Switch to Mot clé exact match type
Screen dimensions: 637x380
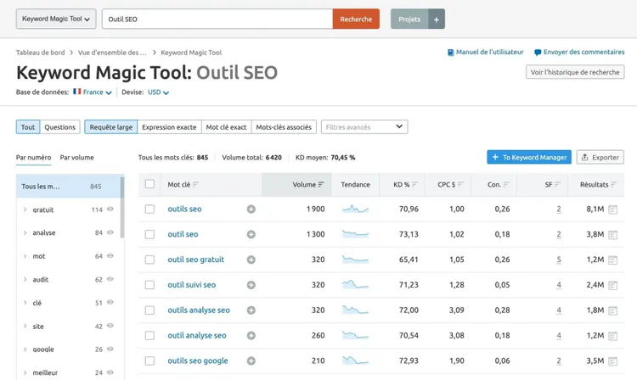[226, 127]
